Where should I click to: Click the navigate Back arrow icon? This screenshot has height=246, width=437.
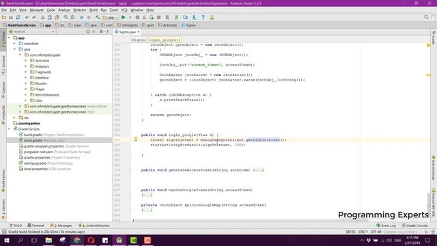tap(82, 17)
